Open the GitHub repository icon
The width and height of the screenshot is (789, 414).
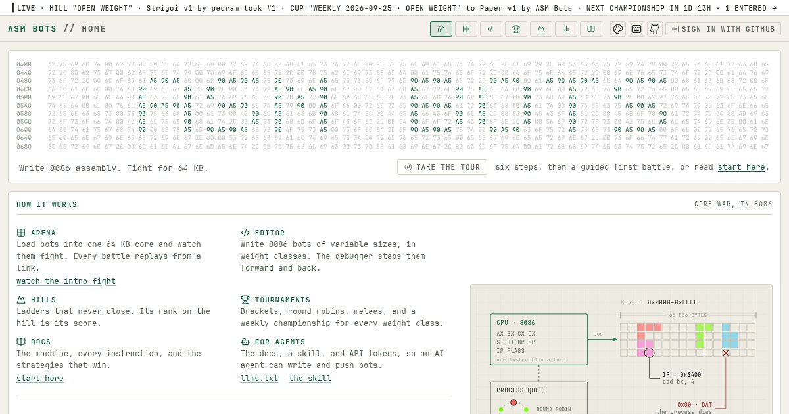coord(655,29)
